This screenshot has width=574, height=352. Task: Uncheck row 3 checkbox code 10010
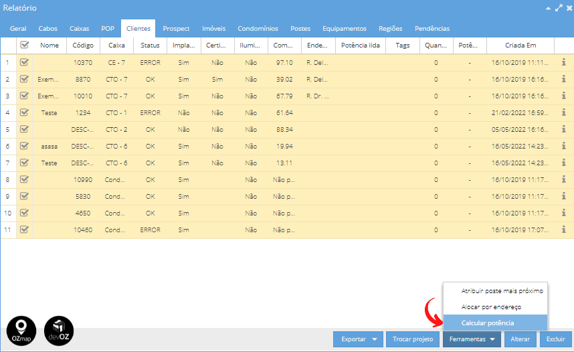coord(25,96)
